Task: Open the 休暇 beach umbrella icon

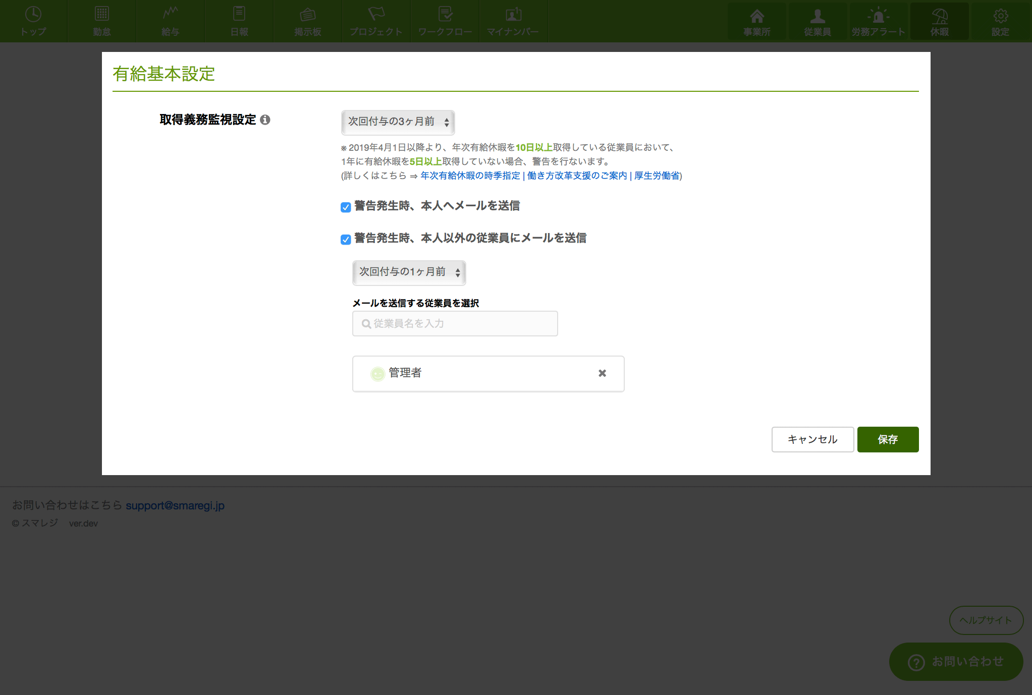Action: point(939,17)
